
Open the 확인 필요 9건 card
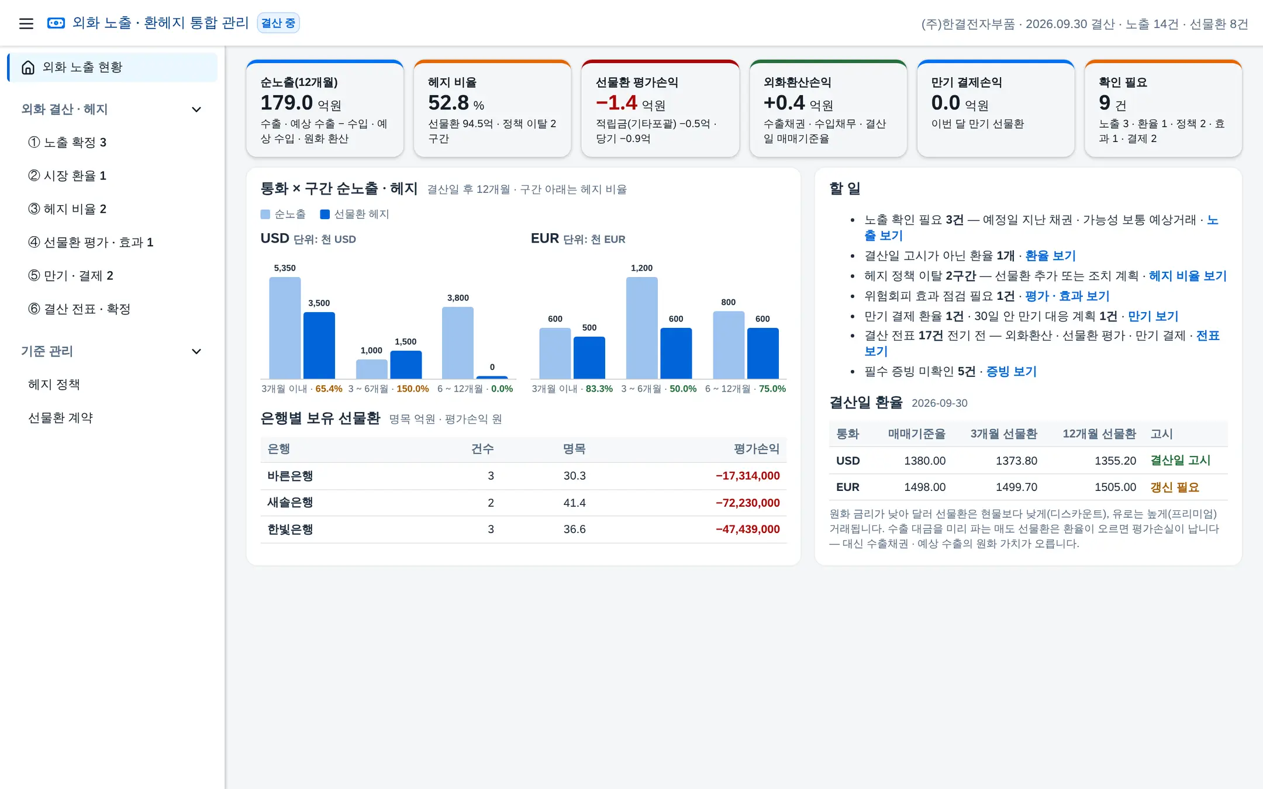1164,109
